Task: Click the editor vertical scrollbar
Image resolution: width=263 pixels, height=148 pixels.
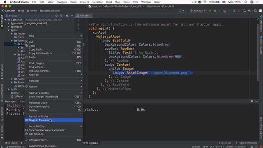Action: click(x=258, y=52)
